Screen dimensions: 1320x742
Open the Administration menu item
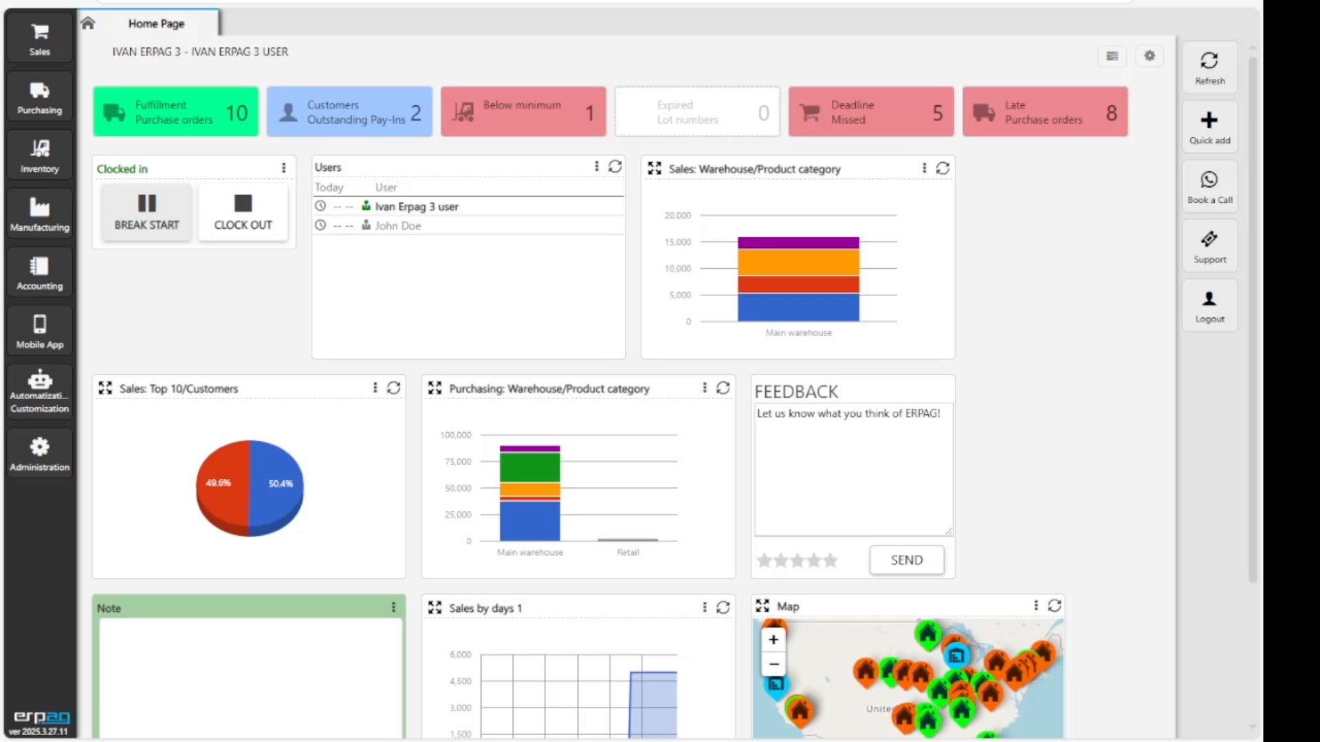click(39, 454)
